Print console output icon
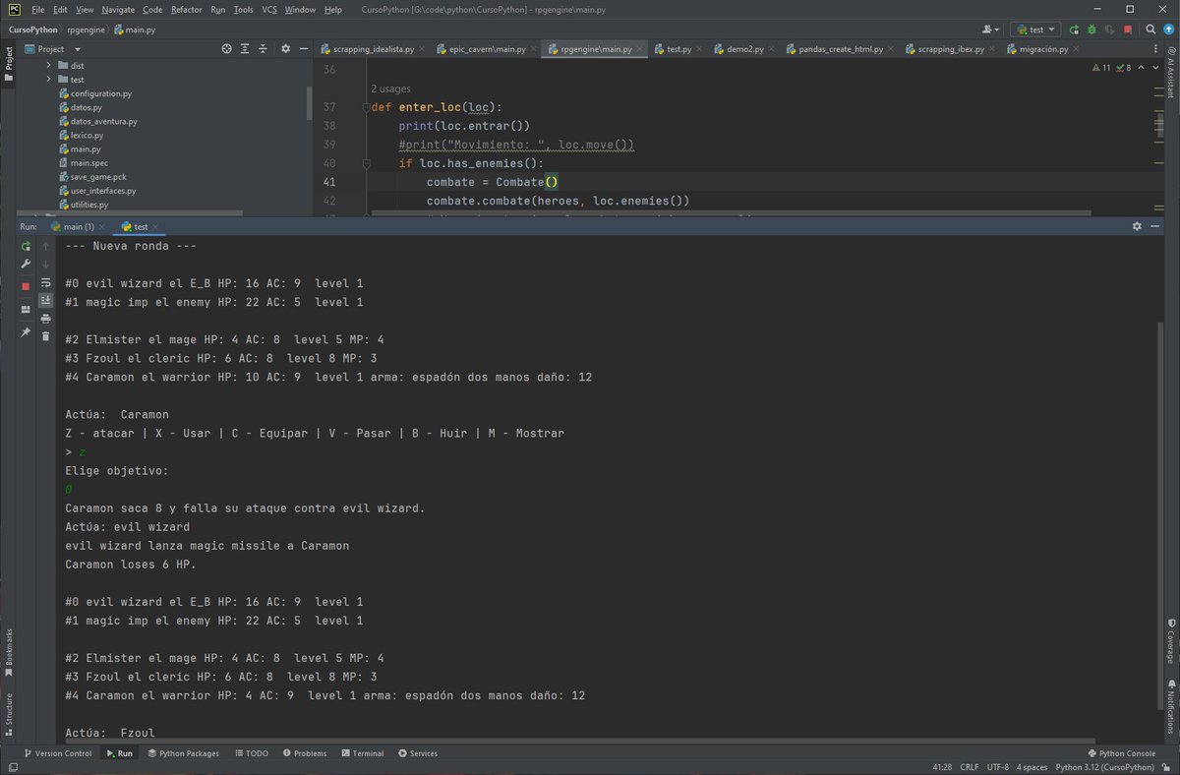 45,319
